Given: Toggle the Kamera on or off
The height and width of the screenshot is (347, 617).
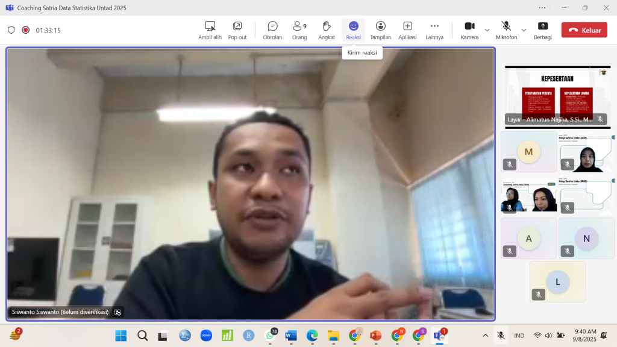Looking at the screenshot, I should [x=469, y=30].
